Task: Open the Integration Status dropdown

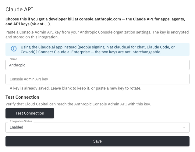Action: pyautogui.click(x=97, y=127)
